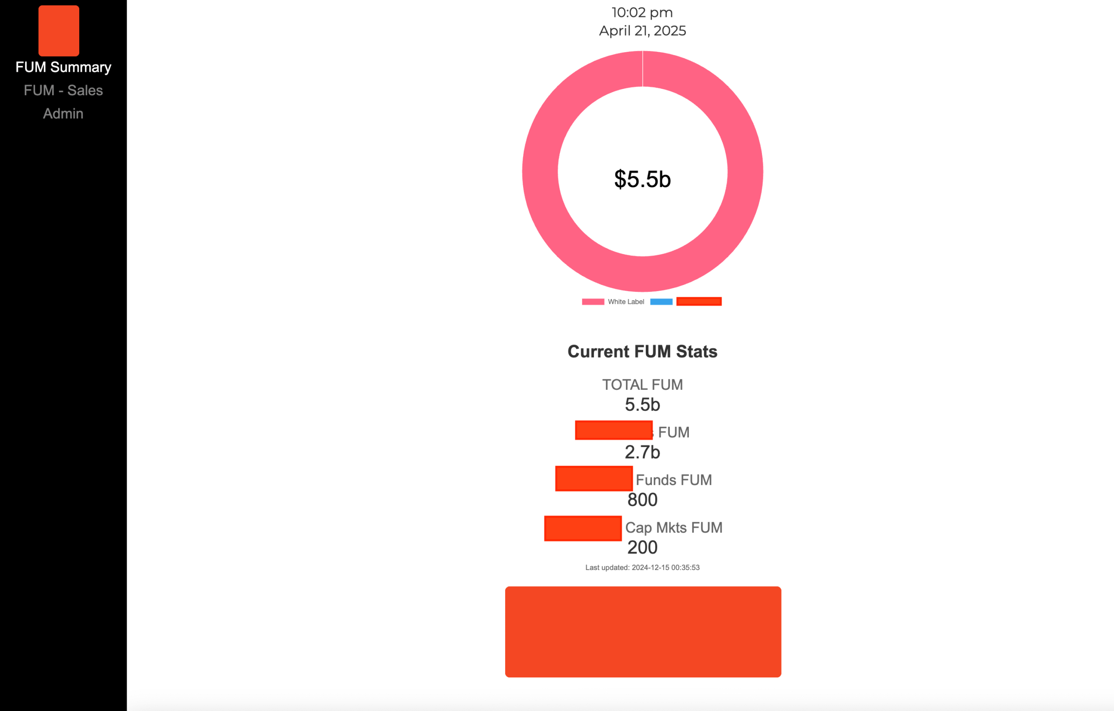Viewport: 1114px width, 711px height.
Task: Open the FUM Summary page
Action: 64,67
